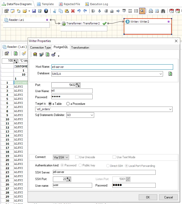Click the Port spinner control
Screen dimensions: 182x204
[78, 85]
